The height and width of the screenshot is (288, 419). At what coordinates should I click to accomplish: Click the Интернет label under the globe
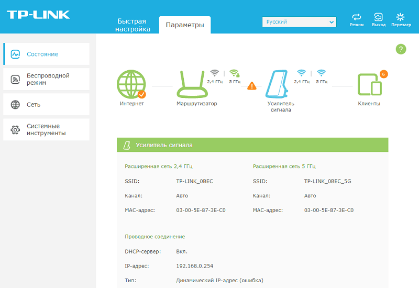[132, 104]
